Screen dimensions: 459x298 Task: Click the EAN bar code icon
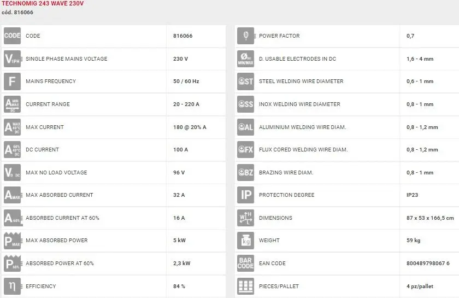(245, 264)
